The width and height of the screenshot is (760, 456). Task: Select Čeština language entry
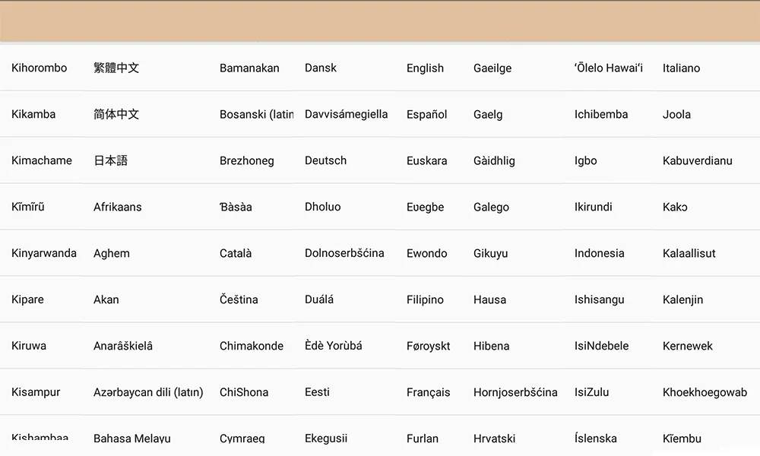239,299
